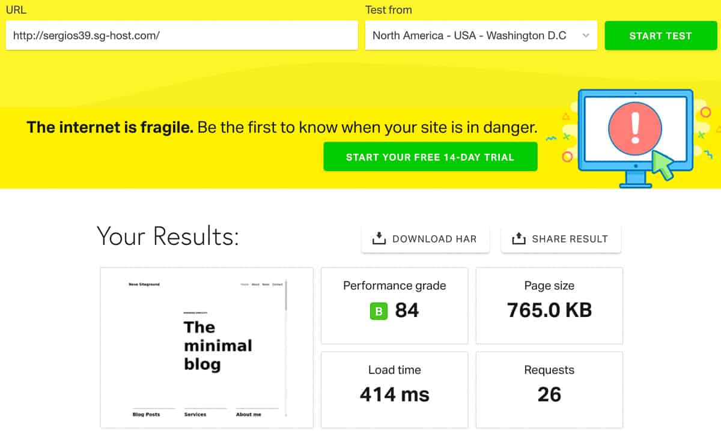Open the website screenshot thumbnail
The width and height of the screenshot is (721, 431).
(x=207, y=348)
